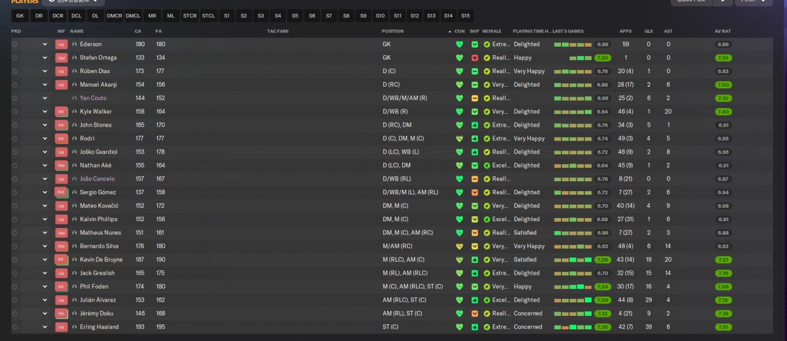The width and height of the screenshot is (787, 341).
Task: Open the dropdown chevron on John Stones's row
Action: (45, 125)
